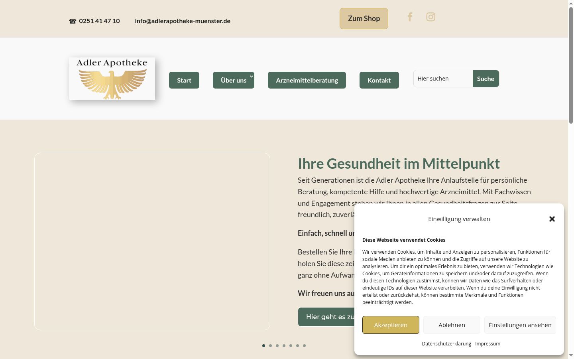The width and height of the screenshot is (574, 359).
Task: Expand the Über uns submenu arrow
Action: pos(252,76)
